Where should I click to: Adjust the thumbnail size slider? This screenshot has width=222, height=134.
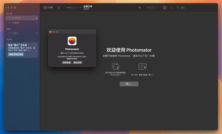tap(72, 8)
